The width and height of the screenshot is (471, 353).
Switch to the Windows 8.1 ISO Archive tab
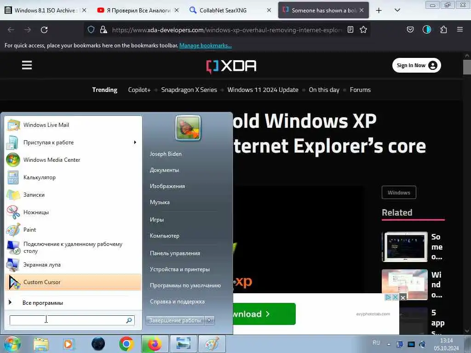coord(46,11)
